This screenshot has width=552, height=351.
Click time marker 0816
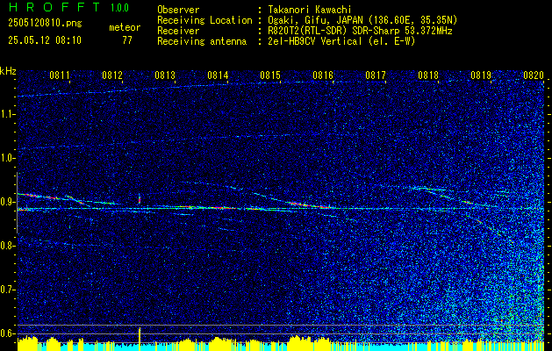[x=323, y=75]
